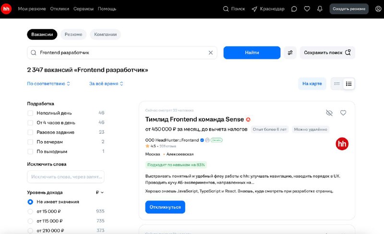Open the notifications bell icon
This screenshot has width=384, height=234.
click(x=320, y=9)
